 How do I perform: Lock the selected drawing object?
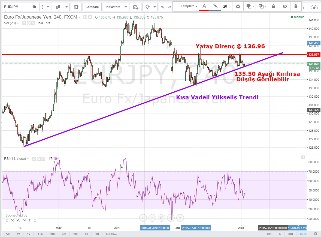[273, 6]
